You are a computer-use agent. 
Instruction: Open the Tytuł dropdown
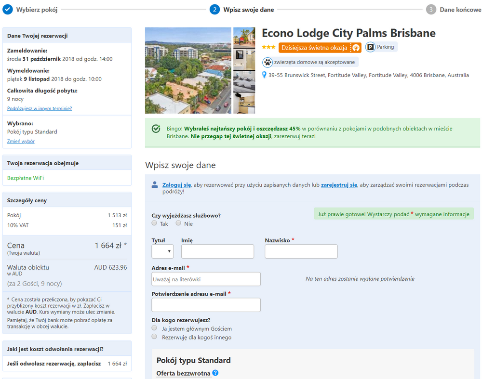162,251
